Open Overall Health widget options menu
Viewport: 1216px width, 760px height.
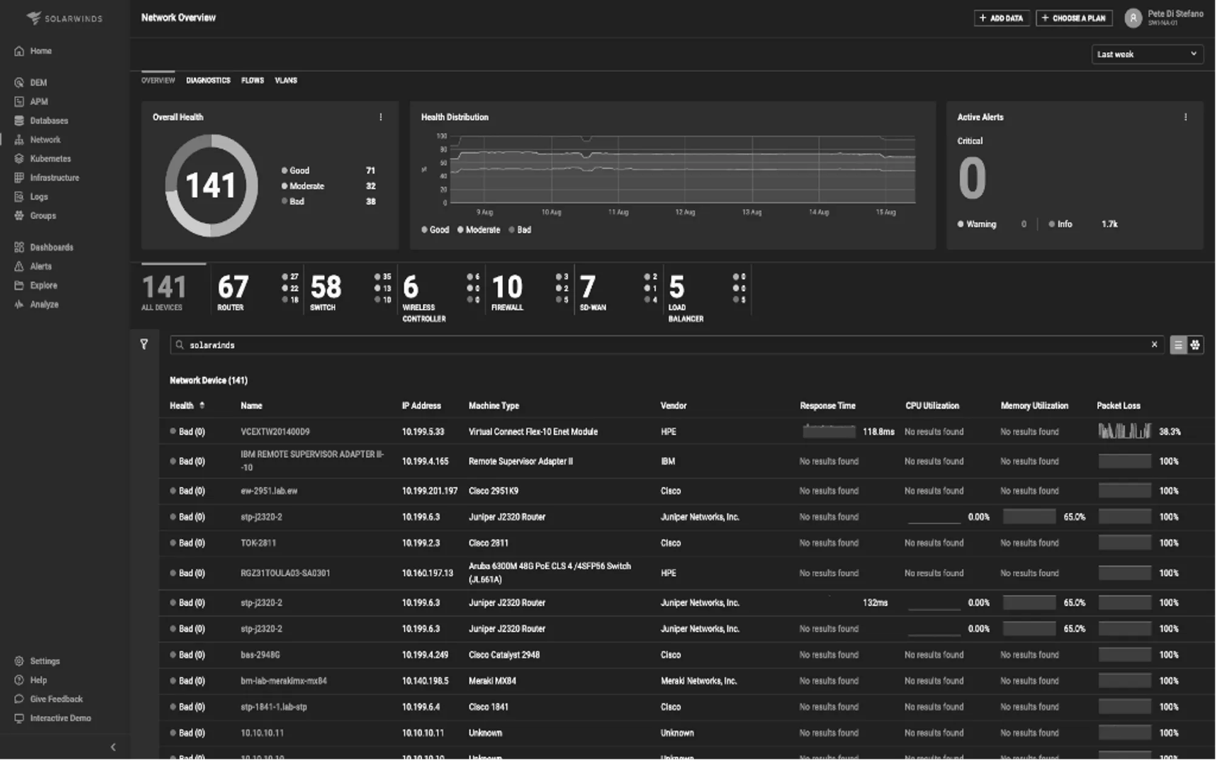click(x=381, y=117)
